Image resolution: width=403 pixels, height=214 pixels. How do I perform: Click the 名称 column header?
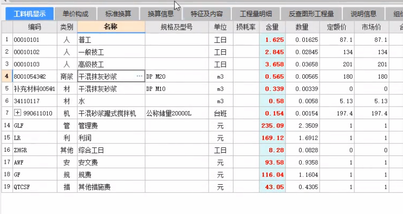pos(111,27)
